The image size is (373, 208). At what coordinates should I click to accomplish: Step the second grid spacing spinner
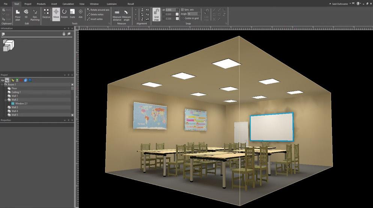point(177,14)
